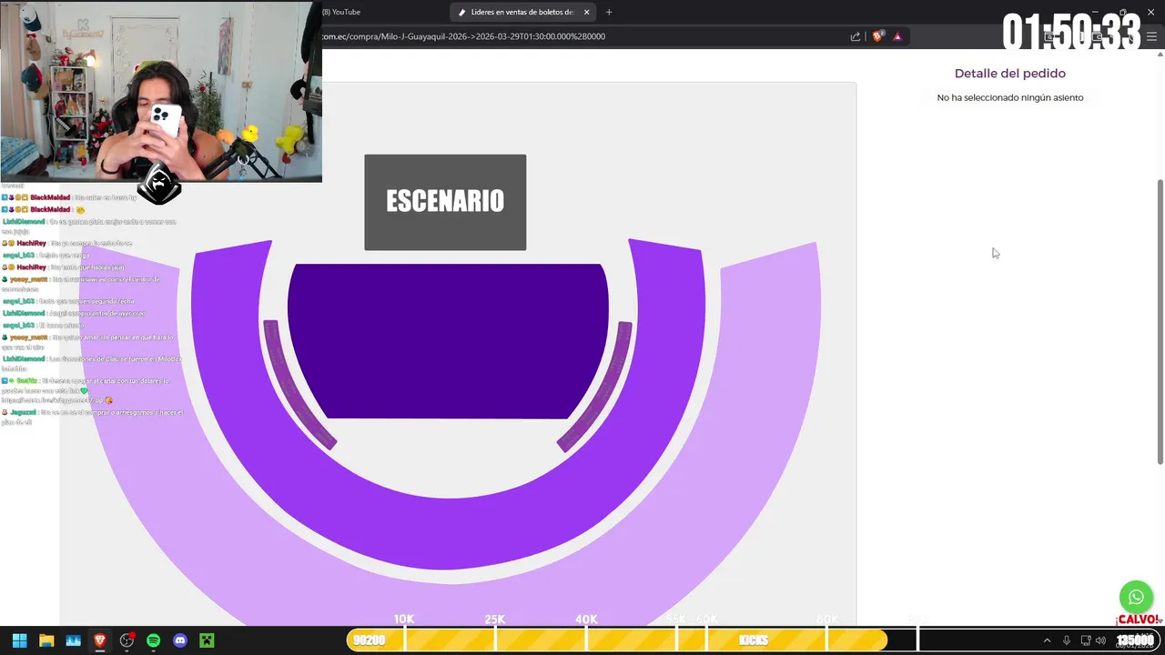Click the streamer webcam feed
Screen dimensions: 1165x655
point(161,91)
